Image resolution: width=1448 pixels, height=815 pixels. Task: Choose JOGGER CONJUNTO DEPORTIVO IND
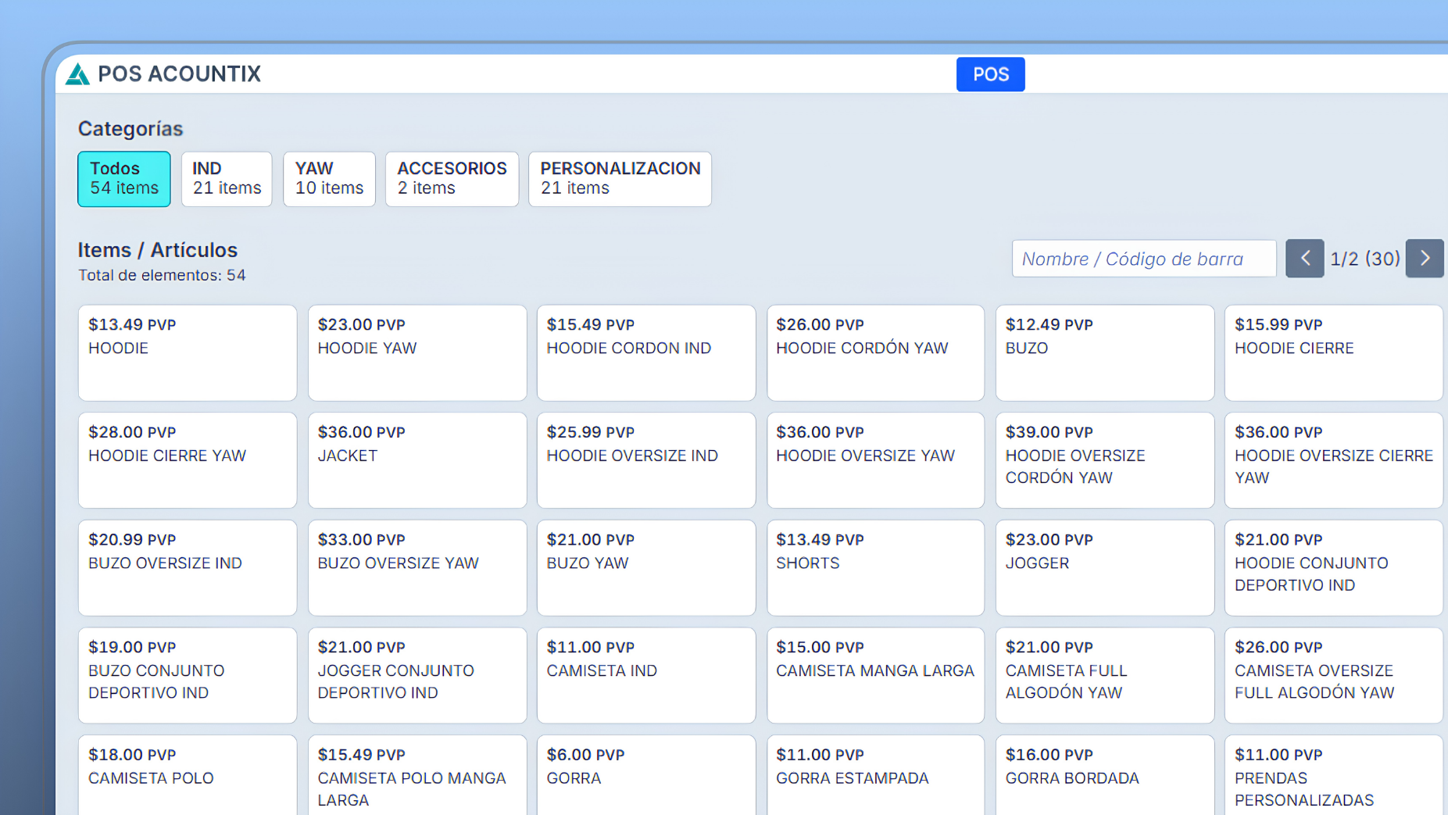click(417, 675)
